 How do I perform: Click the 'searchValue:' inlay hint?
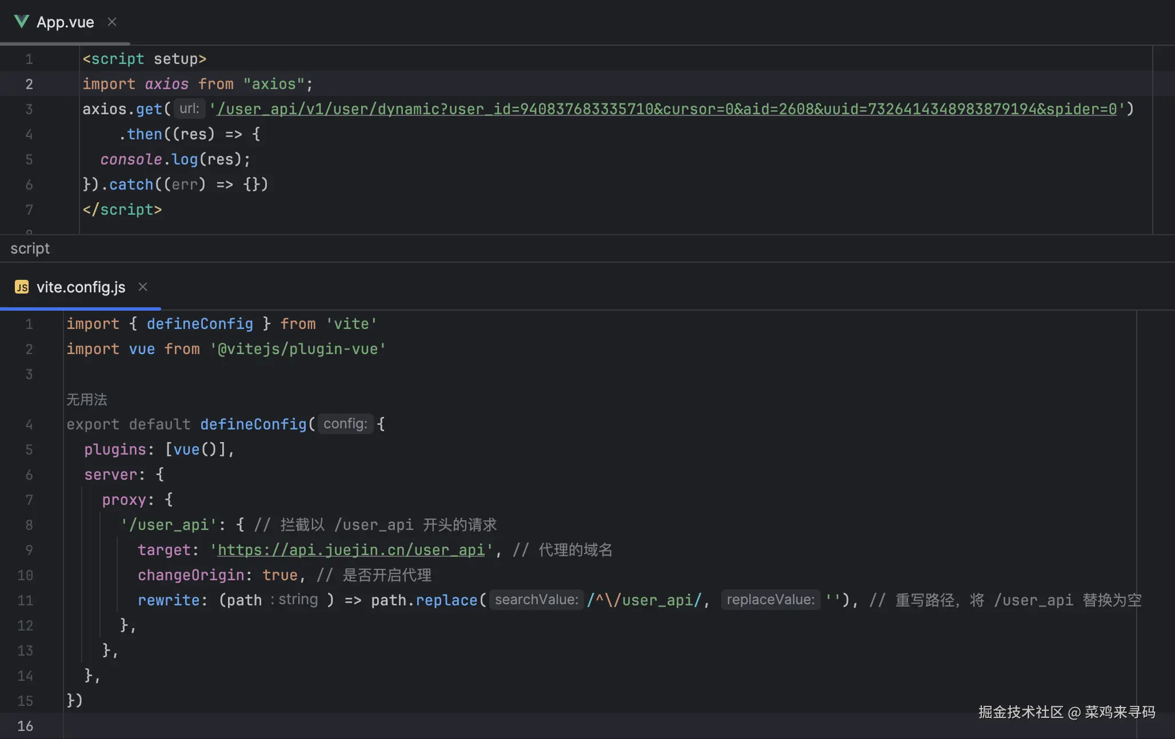(536, 600)
